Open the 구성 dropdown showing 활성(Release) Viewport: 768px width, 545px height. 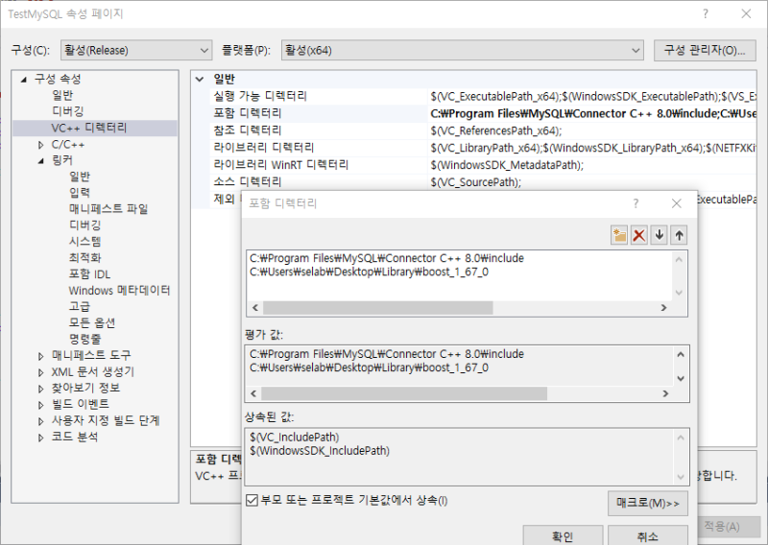click(x=136, y=50)
